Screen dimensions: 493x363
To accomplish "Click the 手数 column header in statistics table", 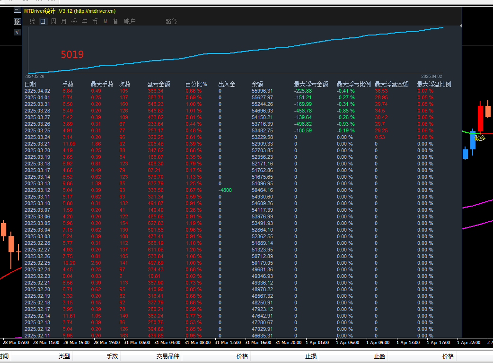I will pyautogui.click(x=68, y=84).
